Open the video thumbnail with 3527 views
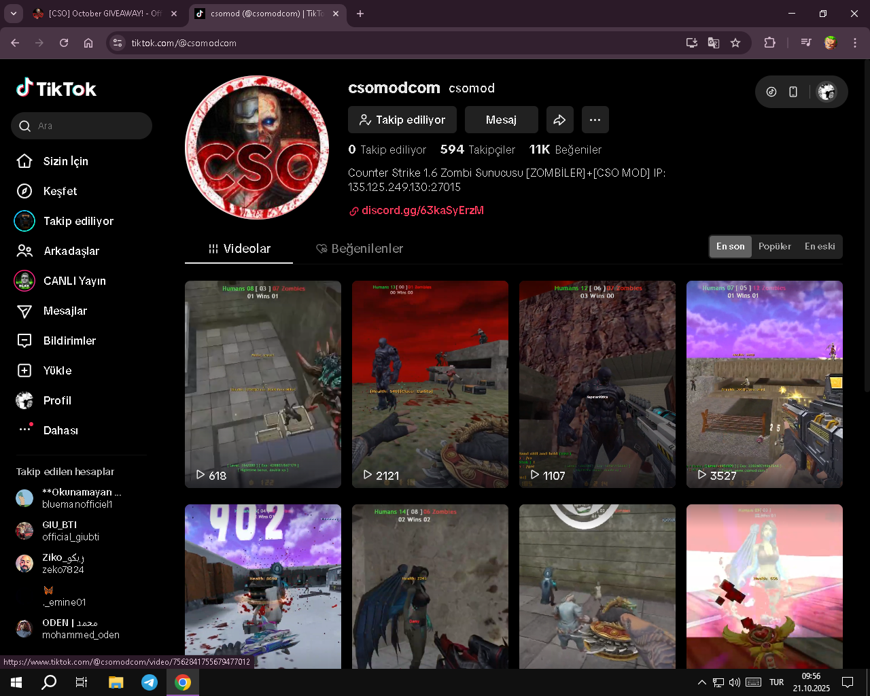Image resolution: width=870 pixels, height=696 pixels. point(764,384)
